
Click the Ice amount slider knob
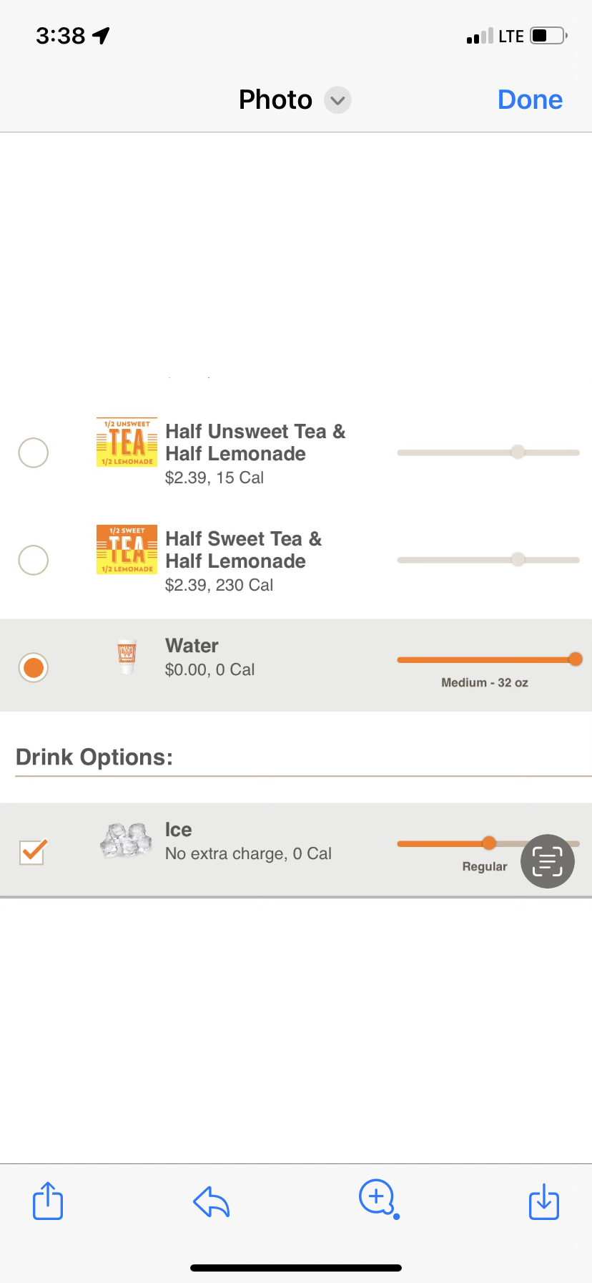click(489, 843)
